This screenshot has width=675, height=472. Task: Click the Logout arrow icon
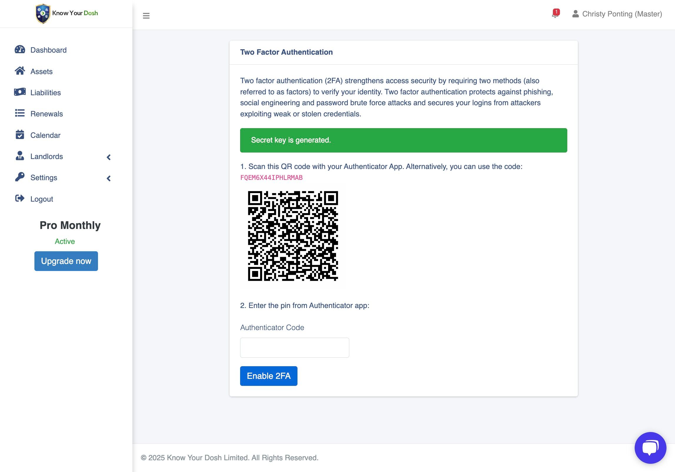(x=20, y=199)
